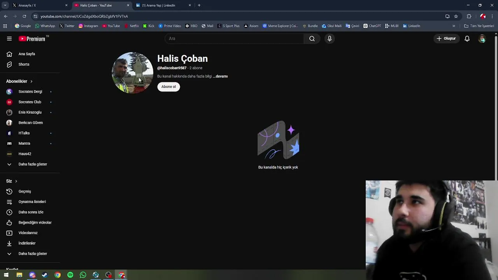
Task: Open Enis Kirazoglu subscription channel
Action: [30, 112]
